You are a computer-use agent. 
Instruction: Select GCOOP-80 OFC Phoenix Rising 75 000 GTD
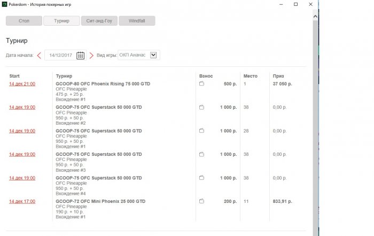click(103, 84)
